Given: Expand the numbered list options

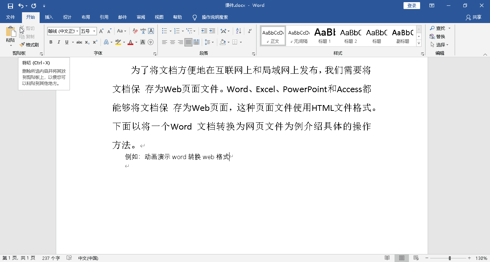Looking at the screenshot, I should (183, 31).
